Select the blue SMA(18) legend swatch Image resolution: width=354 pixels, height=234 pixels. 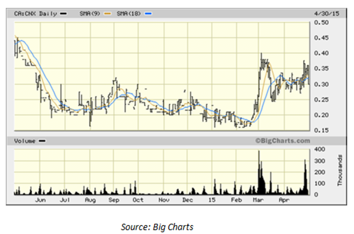point(148,14)
